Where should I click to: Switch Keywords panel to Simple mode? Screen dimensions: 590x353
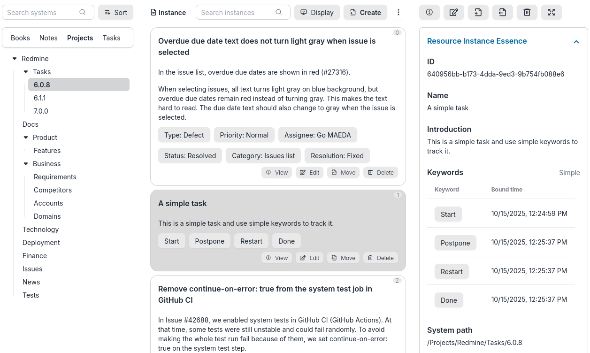tap(569, 172)
